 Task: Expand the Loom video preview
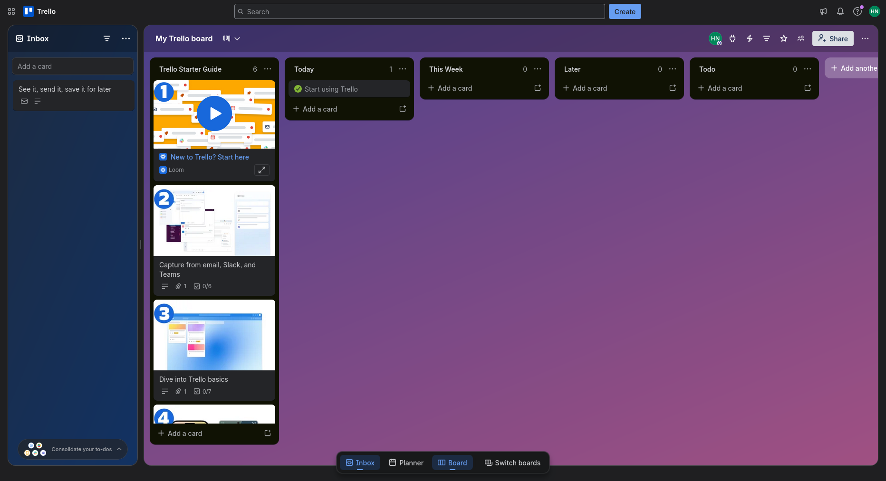[x=262, y=170]
